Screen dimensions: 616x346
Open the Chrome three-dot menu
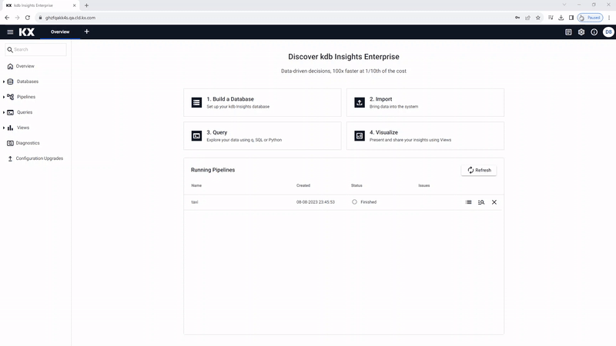point(609,18)
